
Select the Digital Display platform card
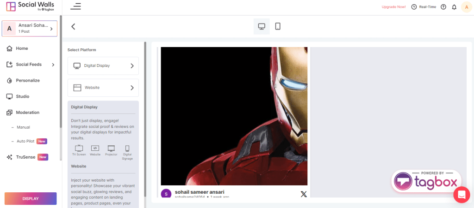pyautogui.click(x=103, y=66)
